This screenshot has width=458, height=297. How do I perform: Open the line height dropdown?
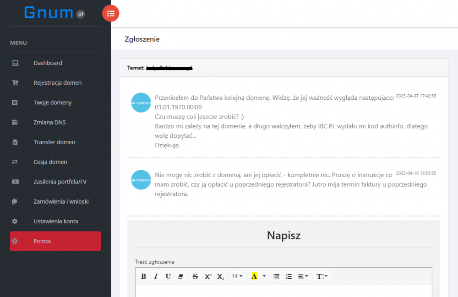(x=322, y=276)
